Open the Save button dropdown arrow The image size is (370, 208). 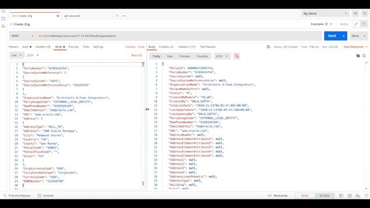pyautogui.click(x=365, y=36)
